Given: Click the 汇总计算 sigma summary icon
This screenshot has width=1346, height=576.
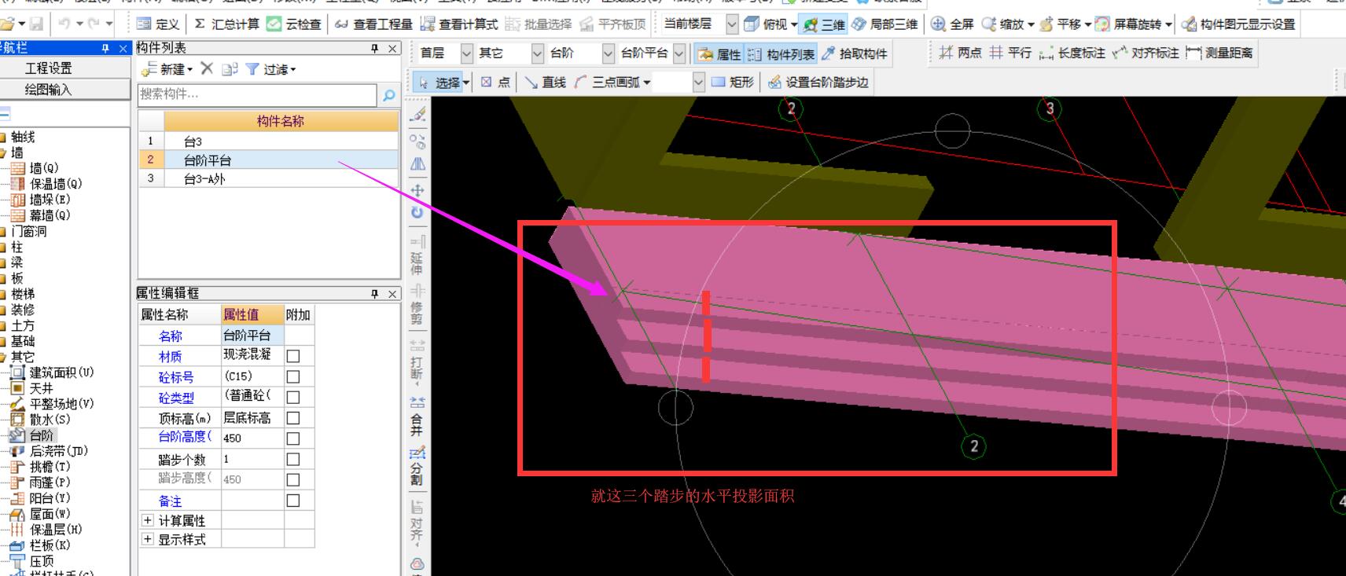Looking at the screenshot, I should click(200, 24).
